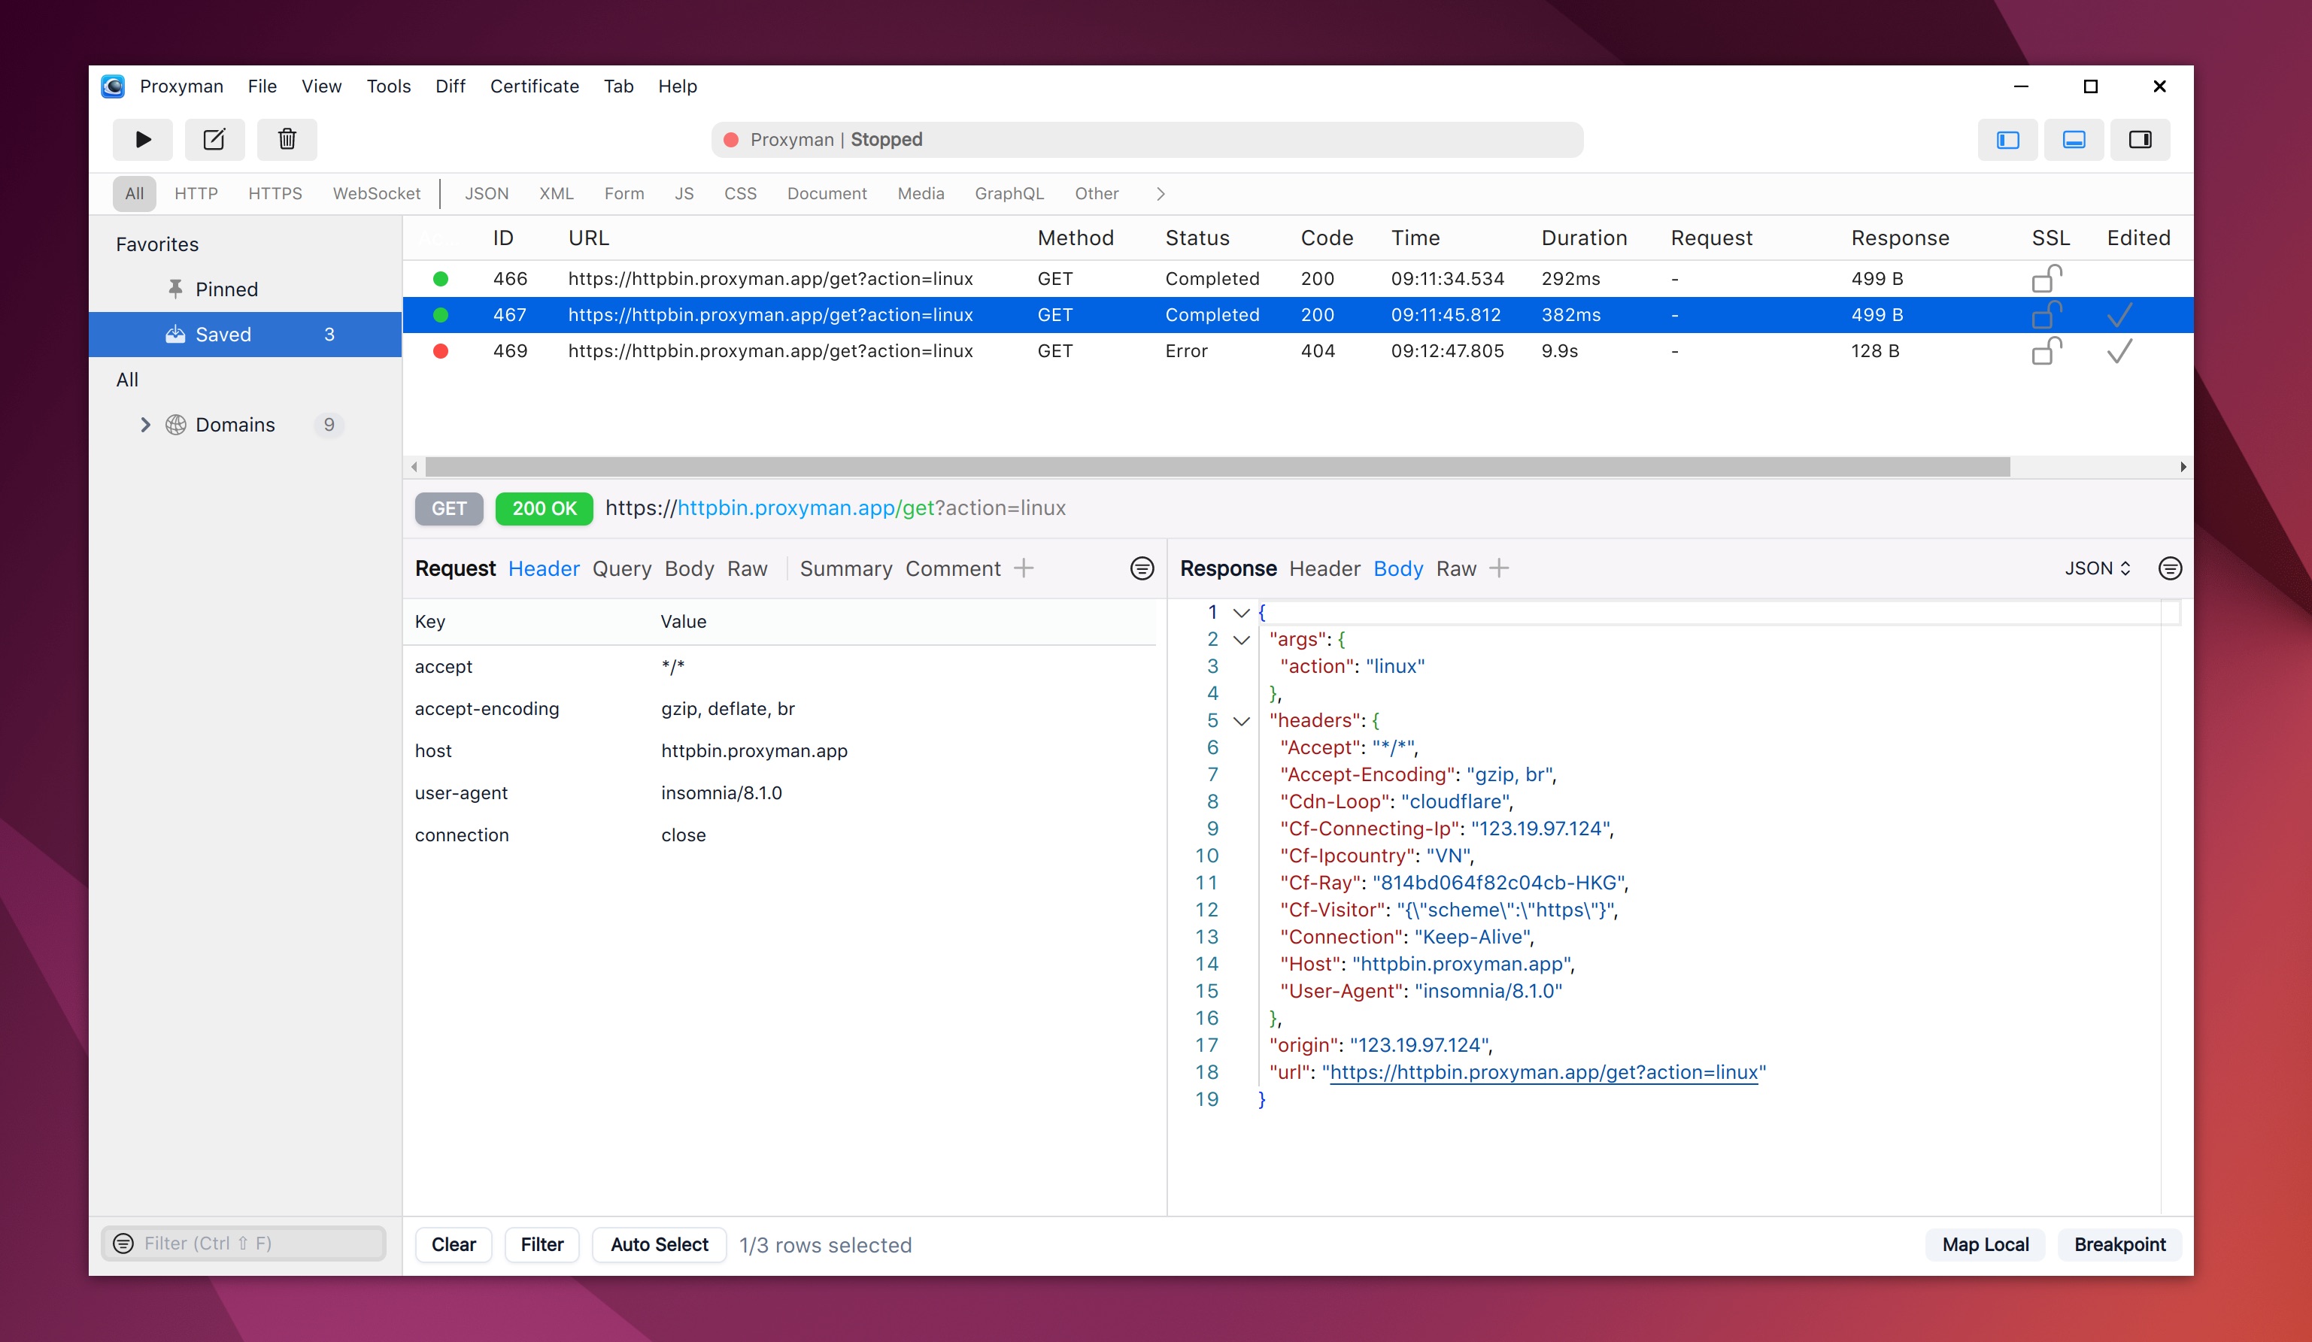Toggle the right panel layout icon
The width and height of the screenshot is (2312, 1342).
[2140, 139]
